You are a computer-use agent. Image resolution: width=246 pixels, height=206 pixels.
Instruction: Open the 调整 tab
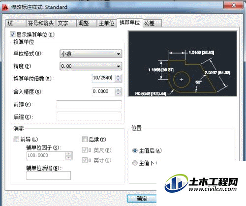[x=86, y=23]
